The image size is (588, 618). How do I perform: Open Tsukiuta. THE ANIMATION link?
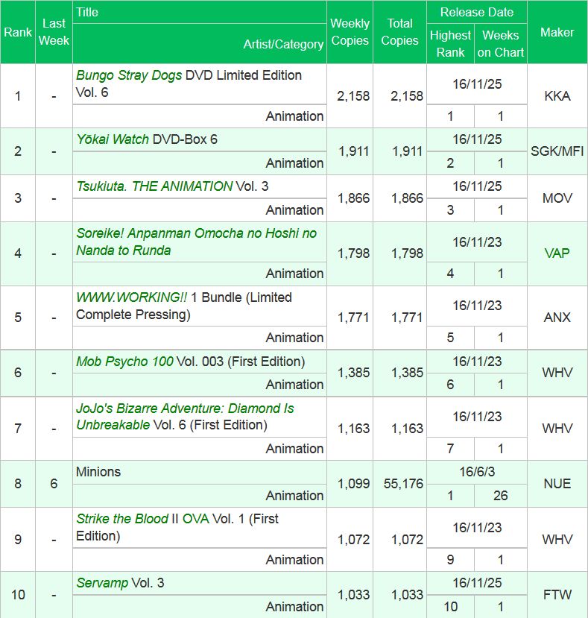coord(154,186)
